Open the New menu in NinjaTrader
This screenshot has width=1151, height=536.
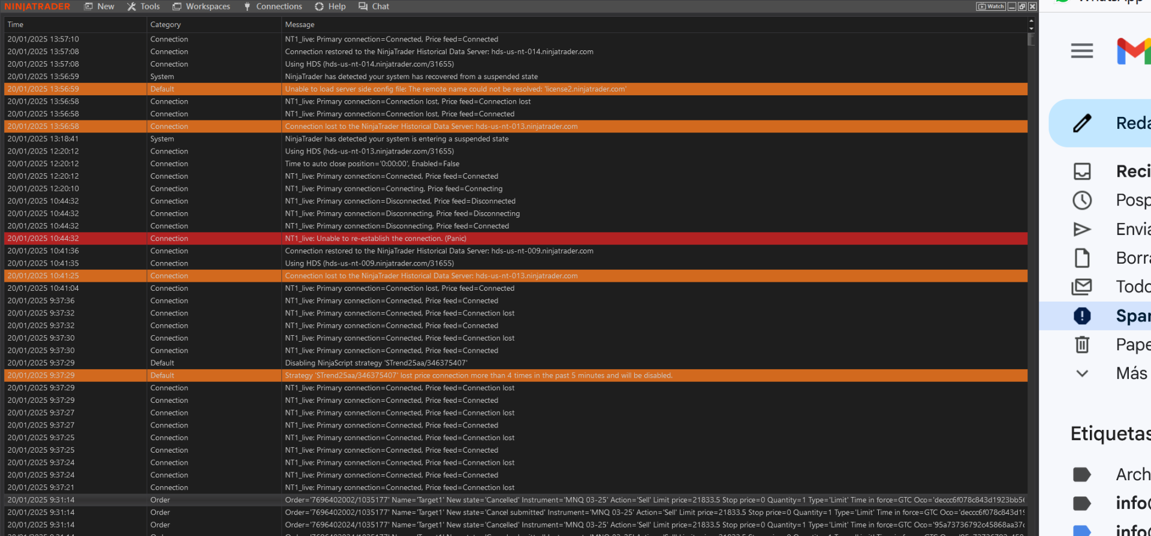click(100, 7)
